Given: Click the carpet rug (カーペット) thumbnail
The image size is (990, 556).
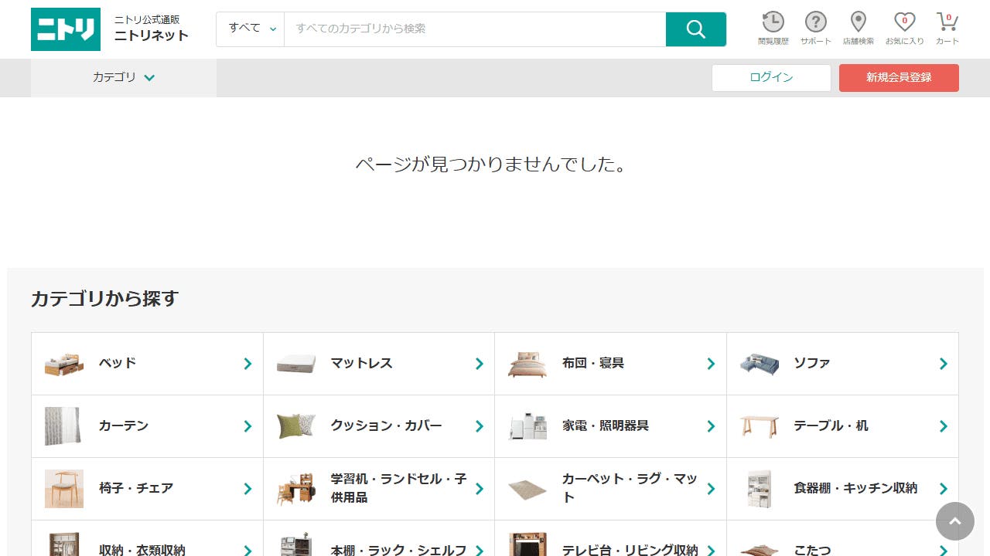Looking at the screenshot, I should click(x=527, y=489).
